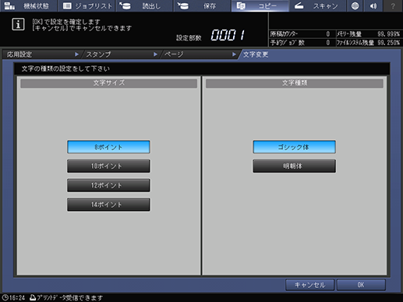The image size is (403, 302).
Task: Click the 予約ジョブ数 readout
Action: click(x=300, y=43)
